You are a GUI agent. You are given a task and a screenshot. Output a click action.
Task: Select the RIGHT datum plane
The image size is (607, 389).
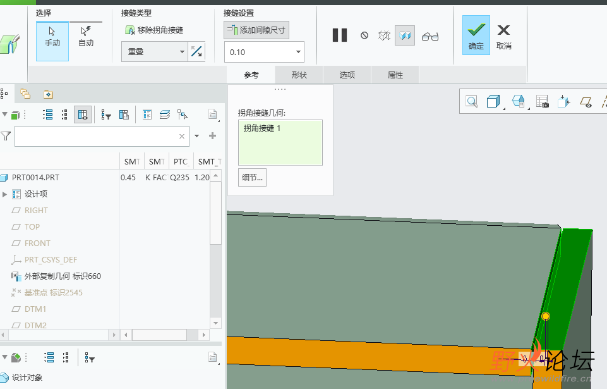pos(36,210)
